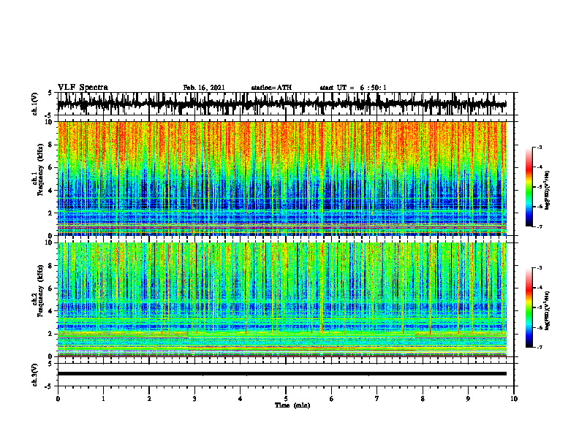Click the ch.2 frequency axis "6" kHz tick
The height and width of the screenshot is (447, 579).
tap(51, 289)
